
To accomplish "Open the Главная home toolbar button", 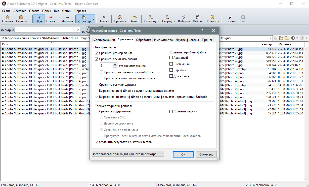I will tap(8, 19).
